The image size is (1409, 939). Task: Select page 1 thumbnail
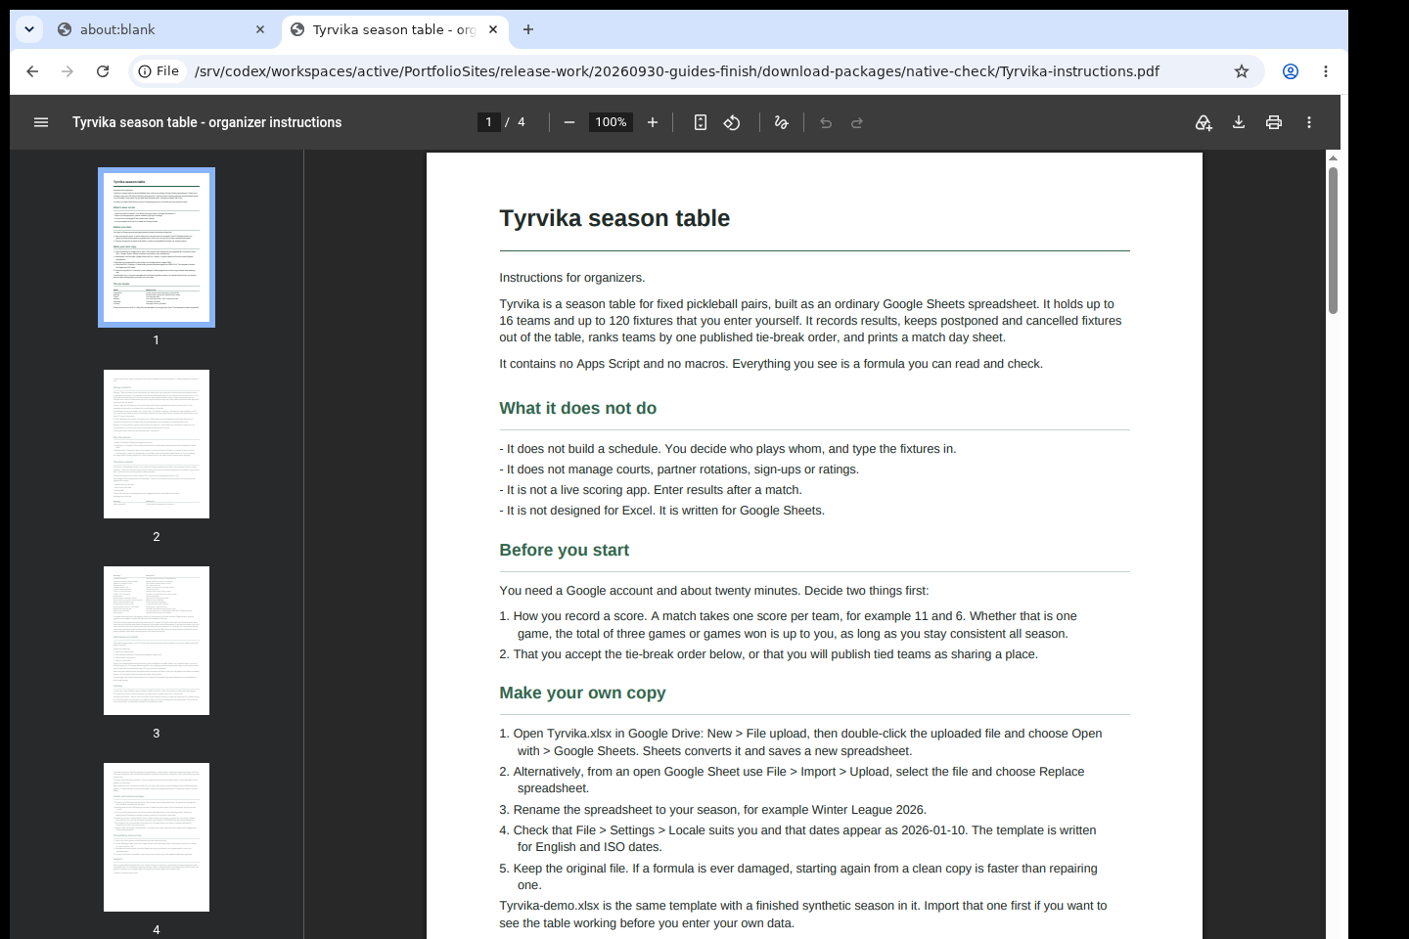coord(157,247)
